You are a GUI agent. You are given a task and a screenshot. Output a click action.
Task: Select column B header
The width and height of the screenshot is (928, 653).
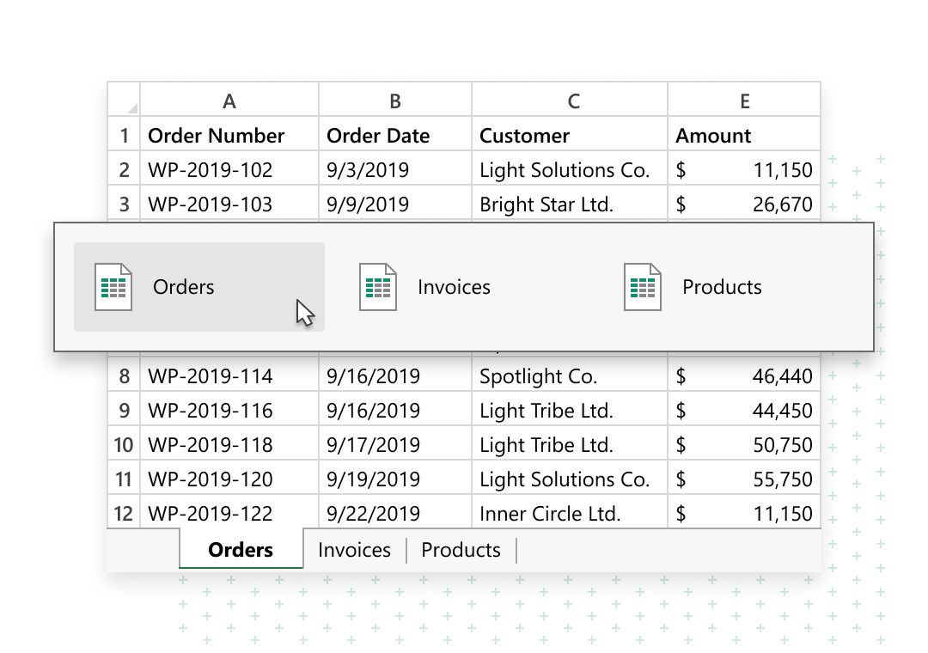tap(394, 100)
